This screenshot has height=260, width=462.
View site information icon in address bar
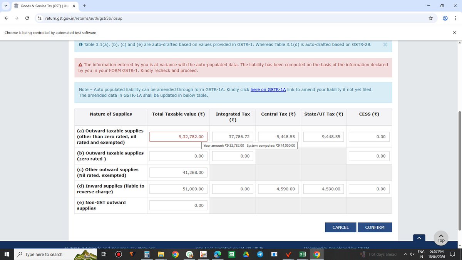click(x=39, y=18)
